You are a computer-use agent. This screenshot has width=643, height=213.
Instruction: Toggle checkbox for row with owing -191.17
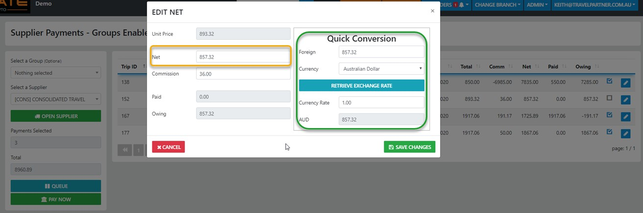[x=610, y=115]
